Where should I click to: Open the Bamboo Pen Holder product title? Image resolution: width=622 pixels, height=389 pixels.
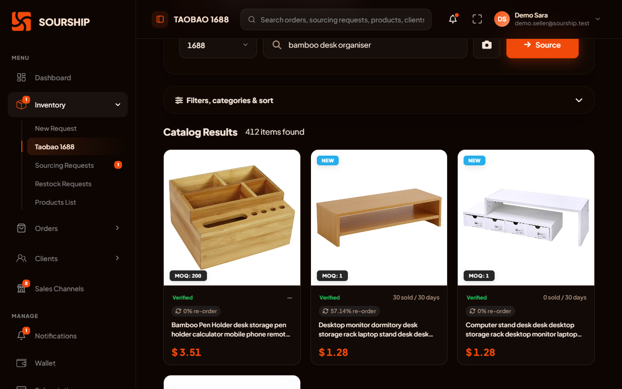click(x=231, y=330)
